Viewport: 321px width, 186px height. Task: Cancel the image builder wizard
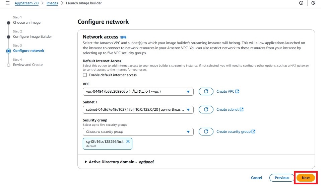pos(257,178)
